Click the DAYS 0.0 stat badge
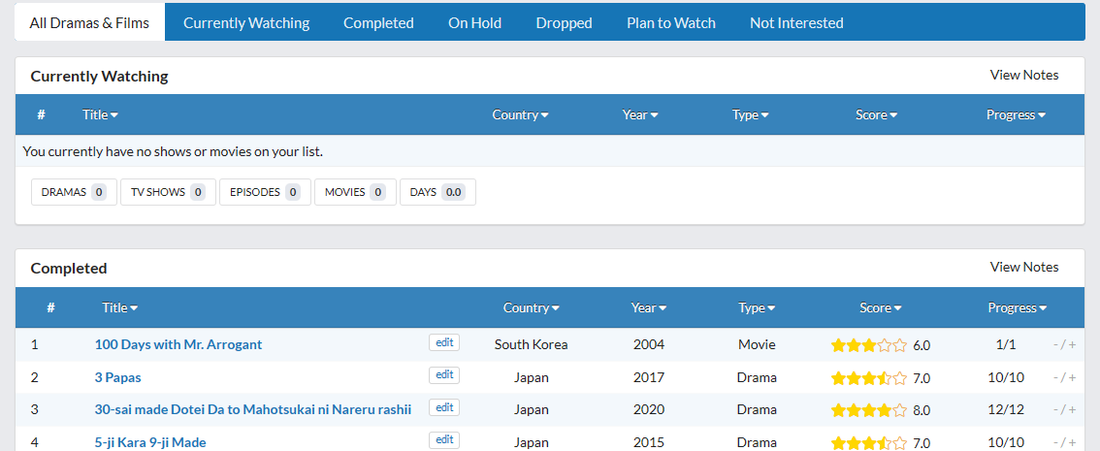The height and width of the screenshot is (451, 1100). 437,192
